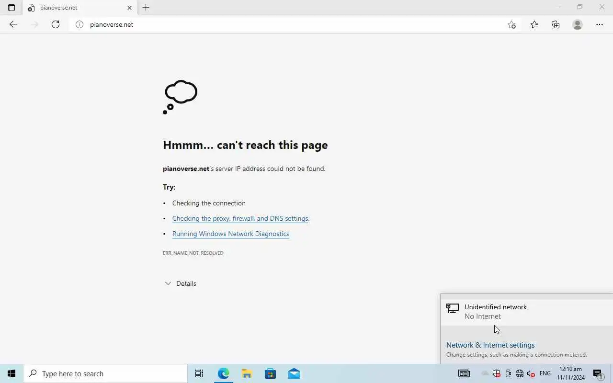Image resolution: width=613 pixels, height=383 pixels.
Task: Open Network & Internet settings
Action: click(490, 345)
